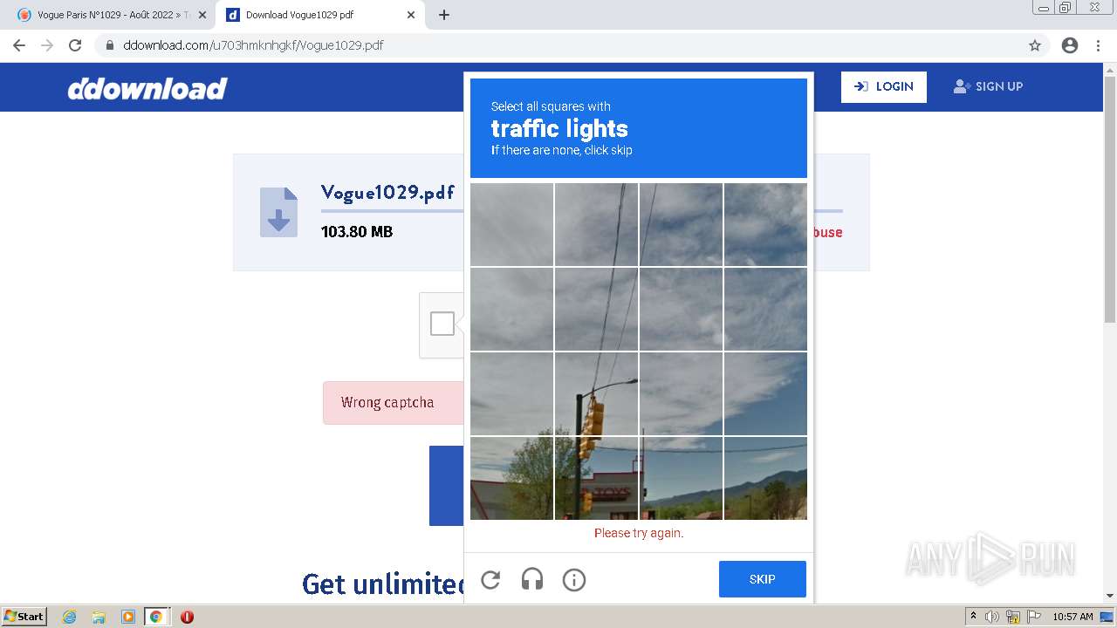Bookmark this page with the star

pos(1035,45)
